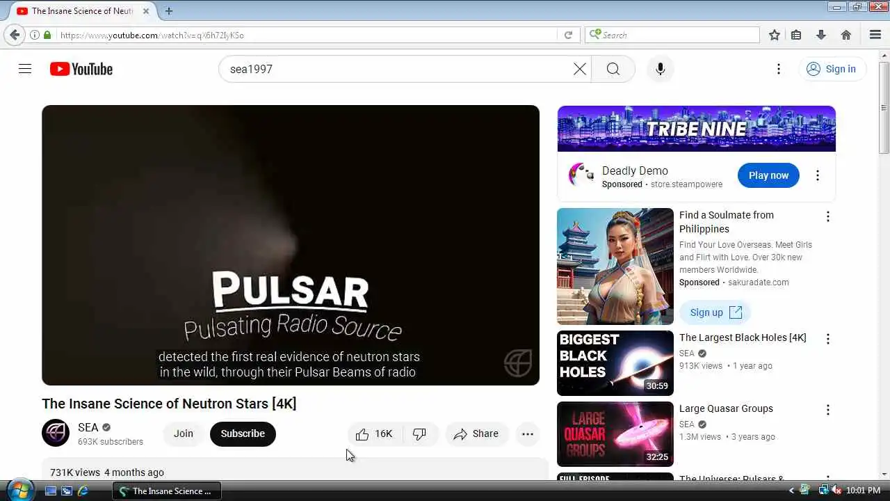Launch Internet Explorer from quick launch

click(x=83, y=491)
